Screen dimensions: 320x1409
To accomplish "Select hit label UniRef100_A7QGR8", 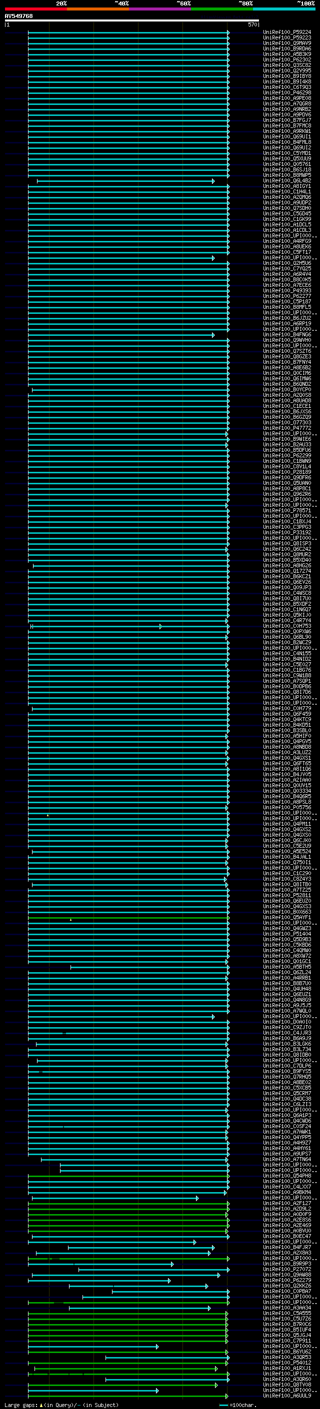I will click(x=287, y=103).
